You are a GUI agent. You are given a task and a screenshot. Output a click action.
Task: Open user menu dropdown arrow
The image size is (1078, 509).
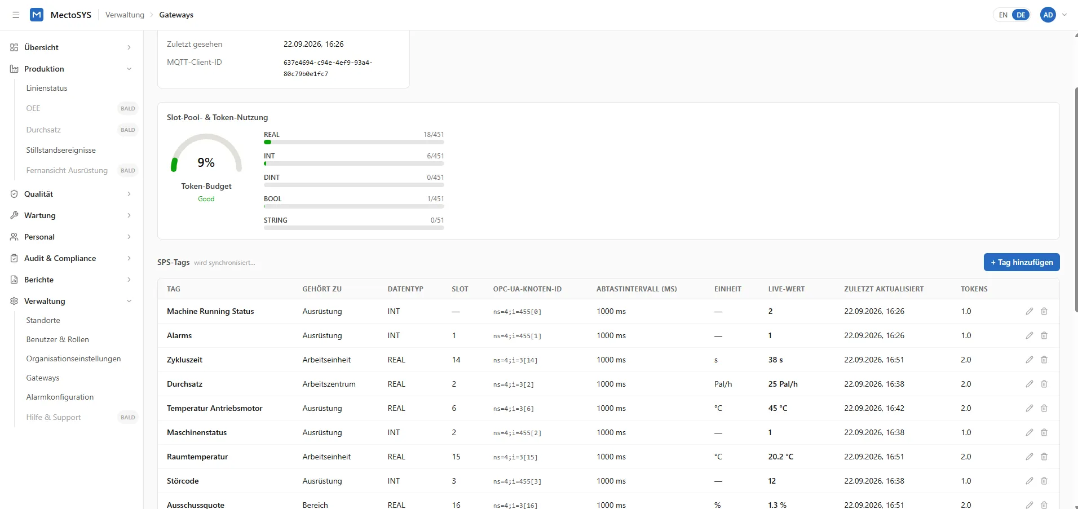(1064, 15)
